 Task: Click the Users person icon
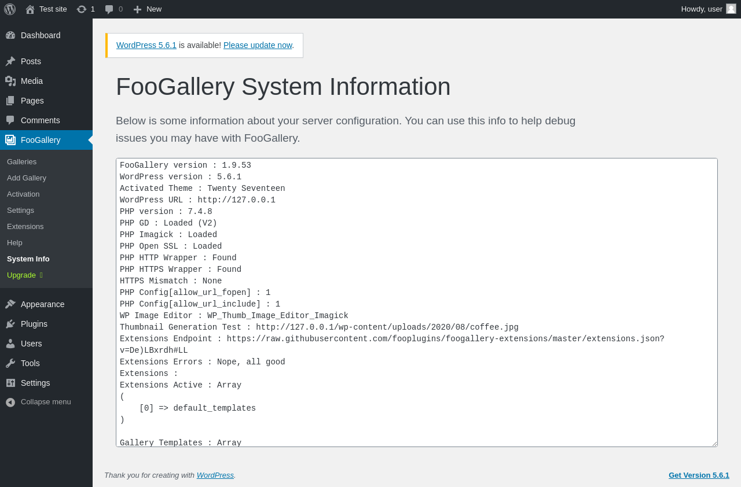pos(10,344)
